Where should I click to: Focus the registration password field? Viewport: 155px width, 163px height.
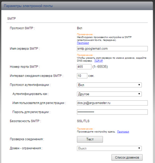point(112,112)
